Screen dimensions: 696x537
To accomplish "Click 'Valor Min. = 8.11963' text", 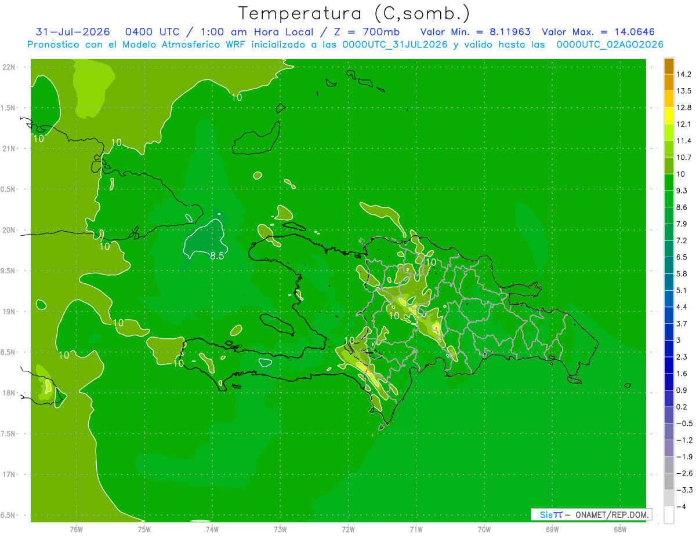I will (475, 32).
